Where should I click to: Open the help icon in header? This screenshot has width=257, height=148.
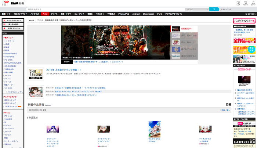pyautogui.click(x=238, y=3)
